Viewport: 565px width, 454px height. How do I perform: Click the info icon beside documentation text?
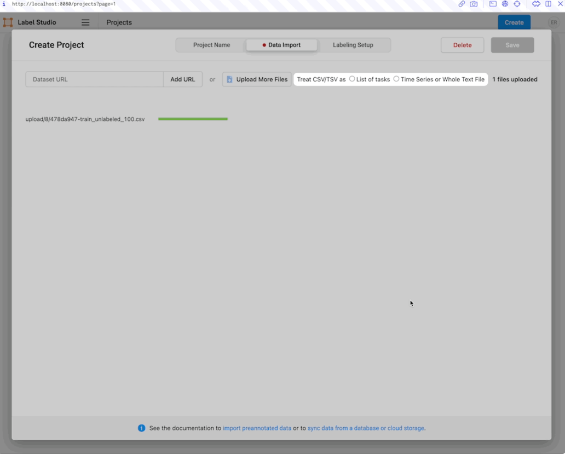141,428
